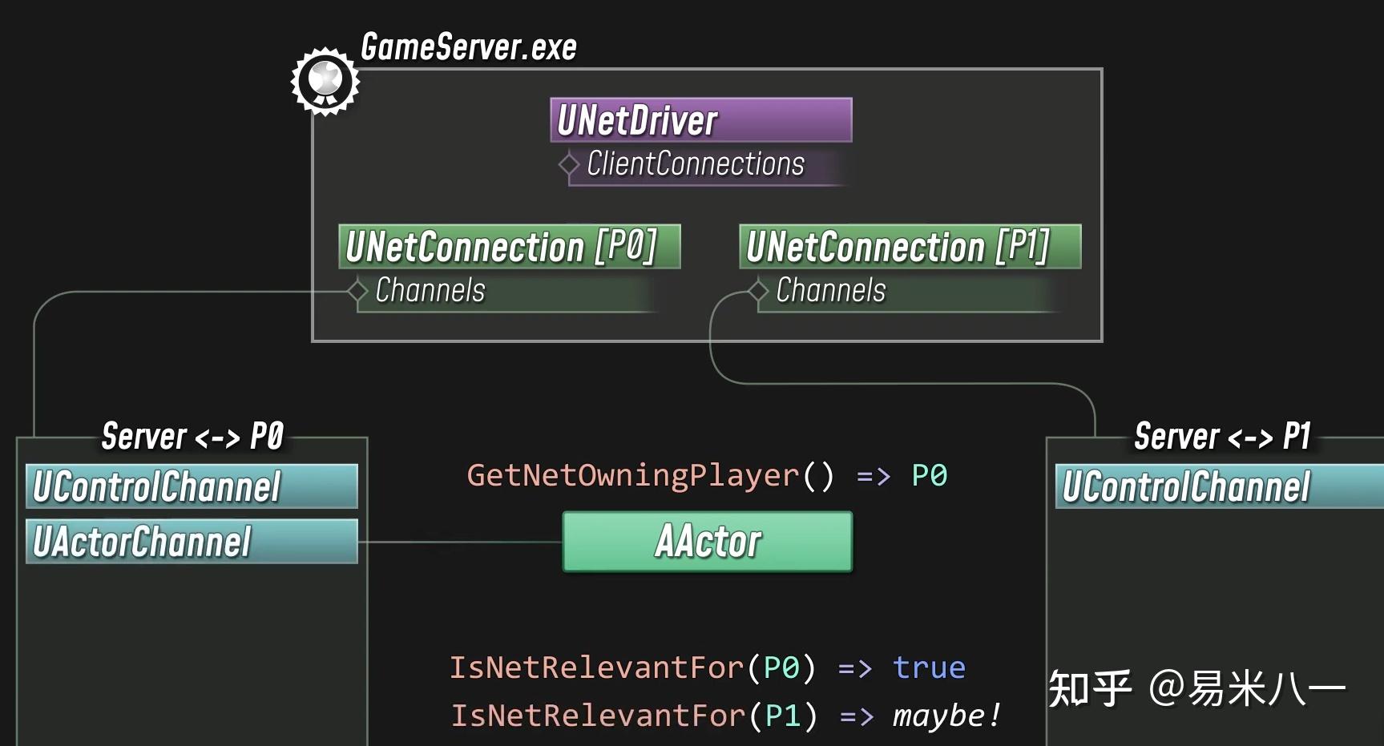The height and width of the screenshot is (746, 1384).
Task: Click the ClientConnections diamond marker
Action: coord(569,164)
